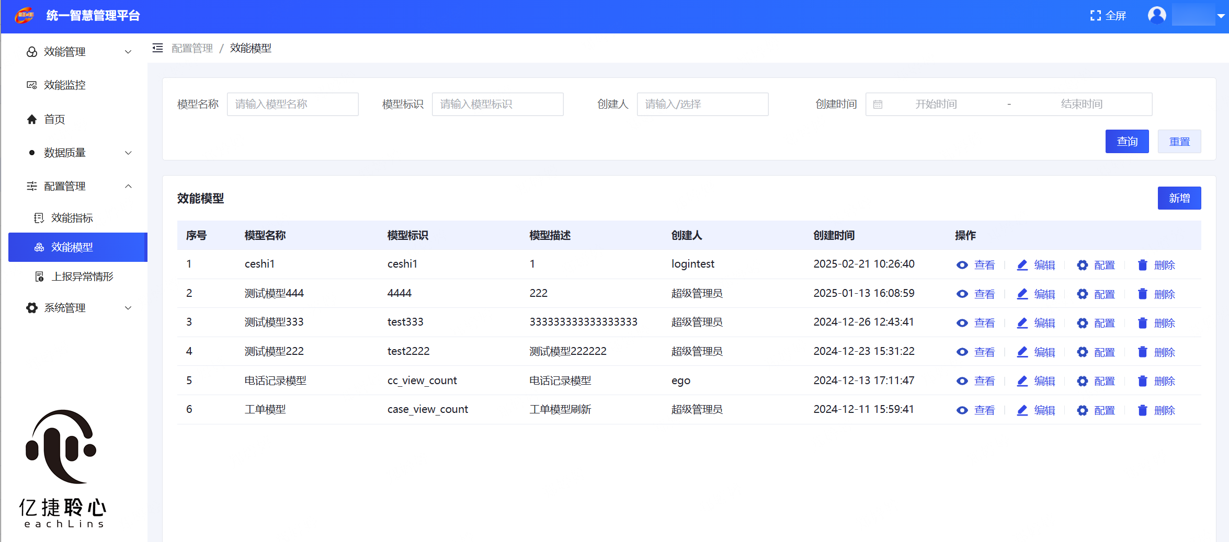1229x542 pixels.
Task: Click the 查询 button
Action: (x=1127, y=141)
